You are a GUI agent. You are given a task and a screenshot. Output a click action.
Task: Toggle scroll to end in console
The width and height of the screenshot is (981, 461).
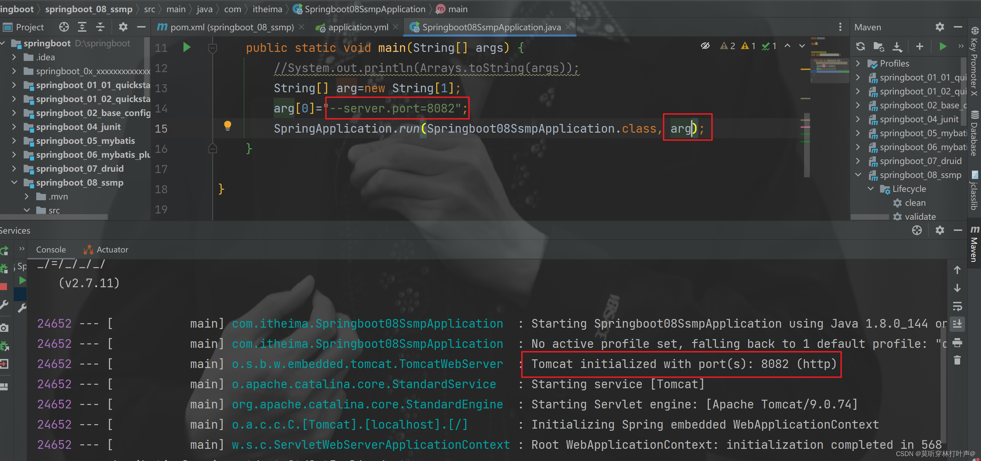[957, 324]
